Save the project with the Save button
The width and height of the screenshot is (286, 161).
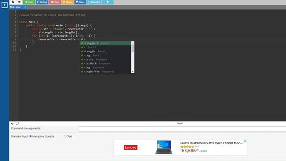pyautogui.click(x=80, y=2)
